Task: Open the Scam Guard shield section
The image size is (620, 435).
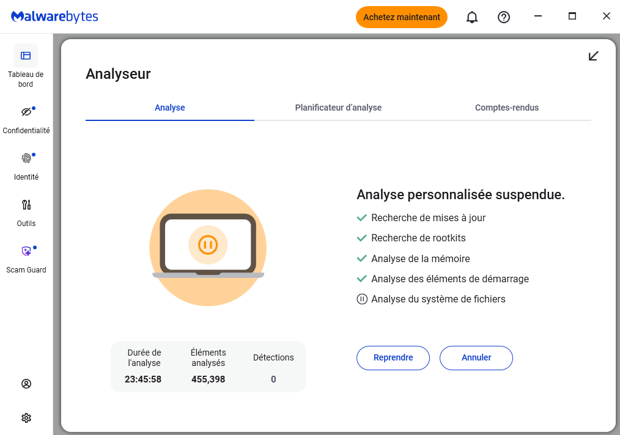Action: point(26,251)
